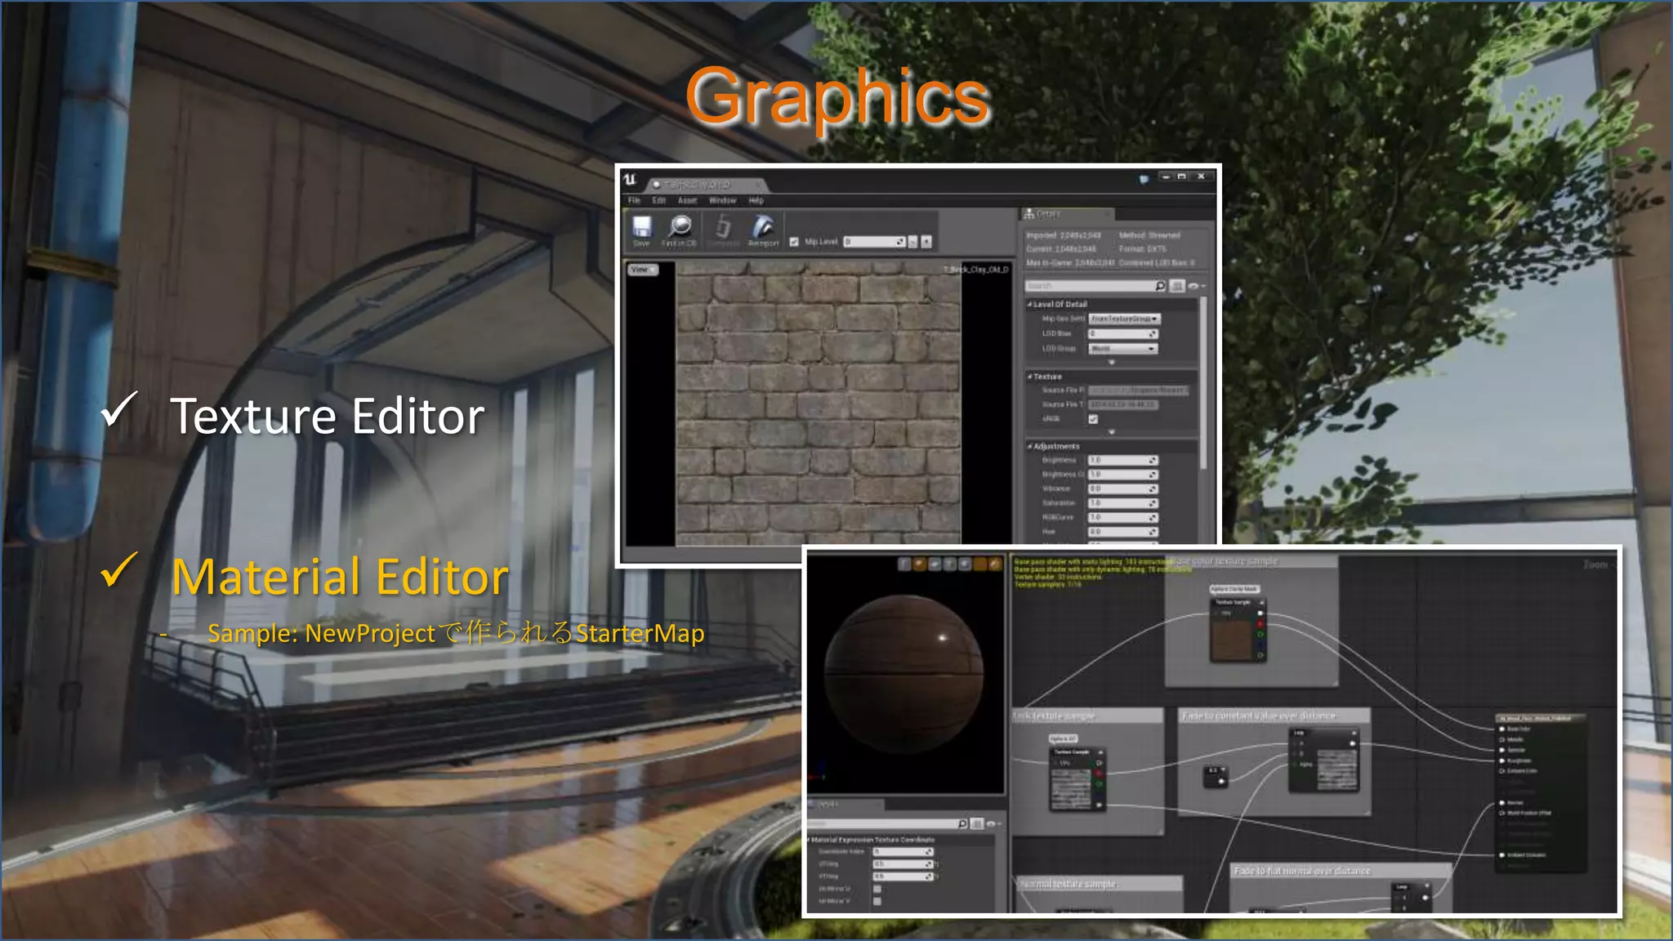
Task: Collapse the rock Texture Sample node preview
Action: pyautogui.click(x=1100, y=752)
